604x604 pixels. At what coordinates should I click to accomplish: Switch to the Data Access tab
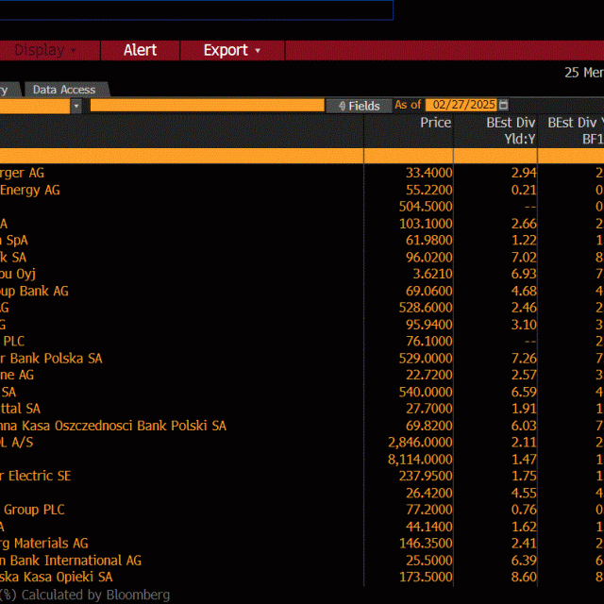click(x=64, y=90)
